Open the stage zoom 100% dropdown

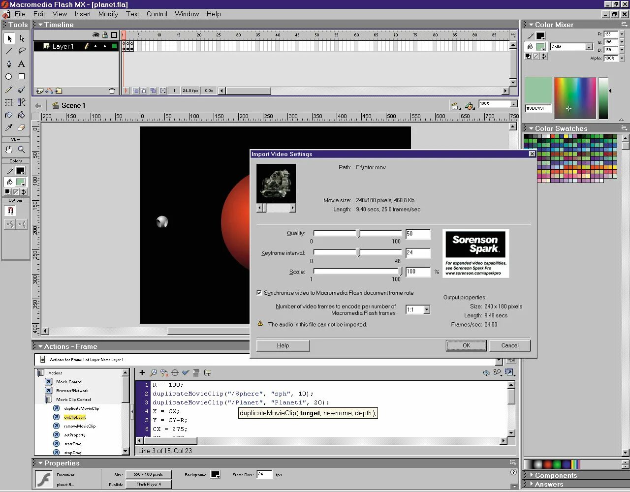pyautogui.click(x=514, y=104)
